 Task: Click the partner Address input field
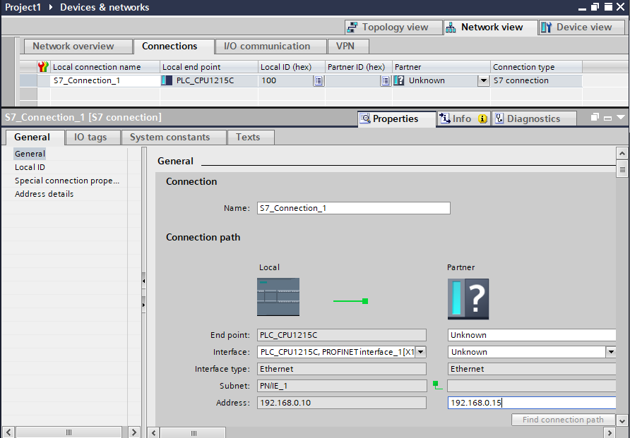[x=531, y=403]
